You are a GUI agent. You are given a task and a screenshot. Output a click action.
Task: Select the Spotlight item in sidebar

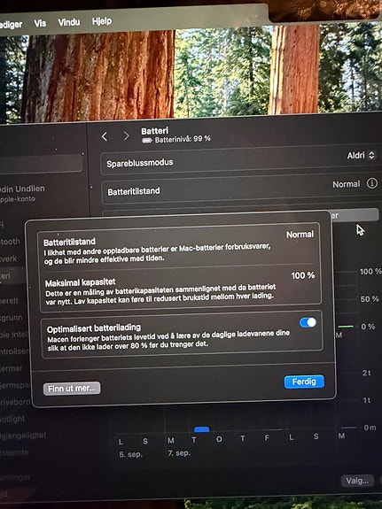pos(12,419)
